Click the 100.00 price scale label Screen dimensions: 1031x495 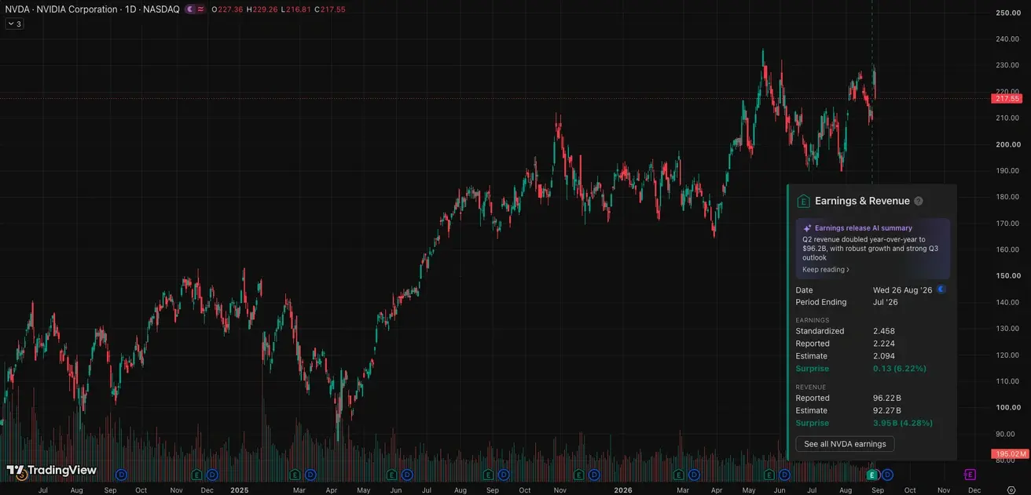[x=1008, y=407]
